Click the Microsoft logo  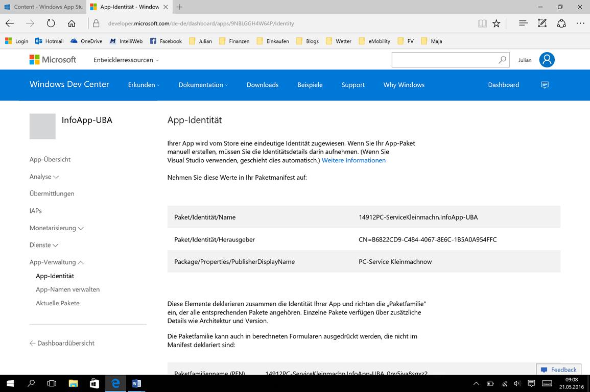pos(53,60)
